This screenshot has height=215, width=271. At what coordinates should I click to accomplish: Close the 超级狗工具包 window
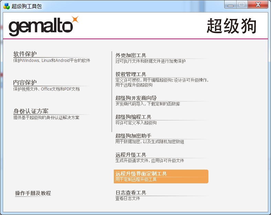pos(258,5)
